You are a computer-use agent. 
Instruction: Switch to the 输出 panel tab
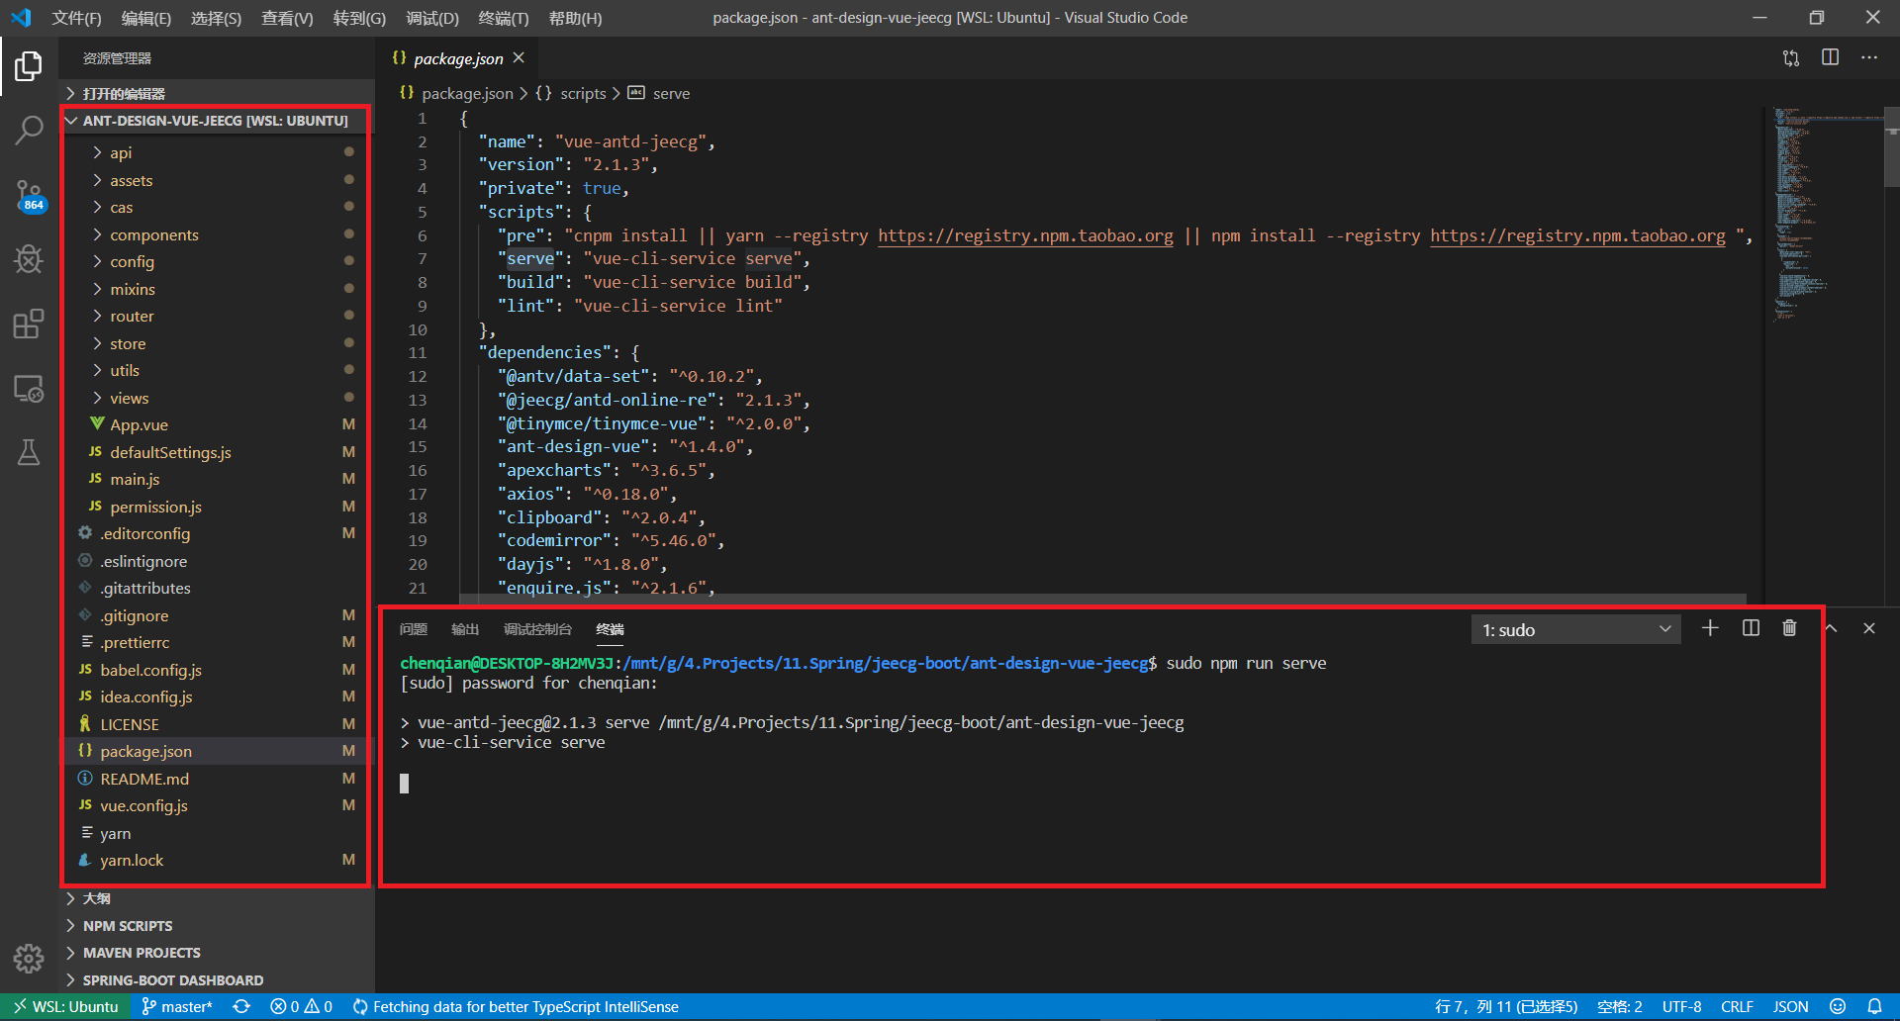[464, 628]
